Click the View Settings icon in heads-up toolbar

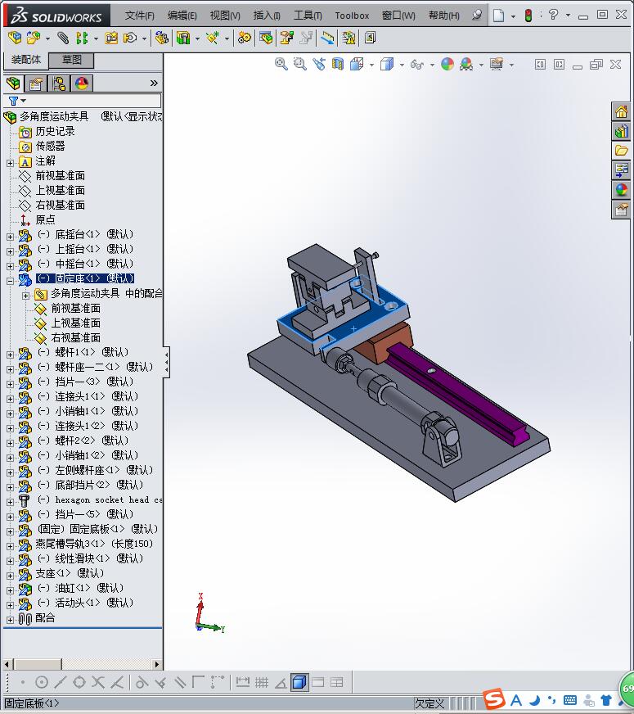(x=497, y=64)
